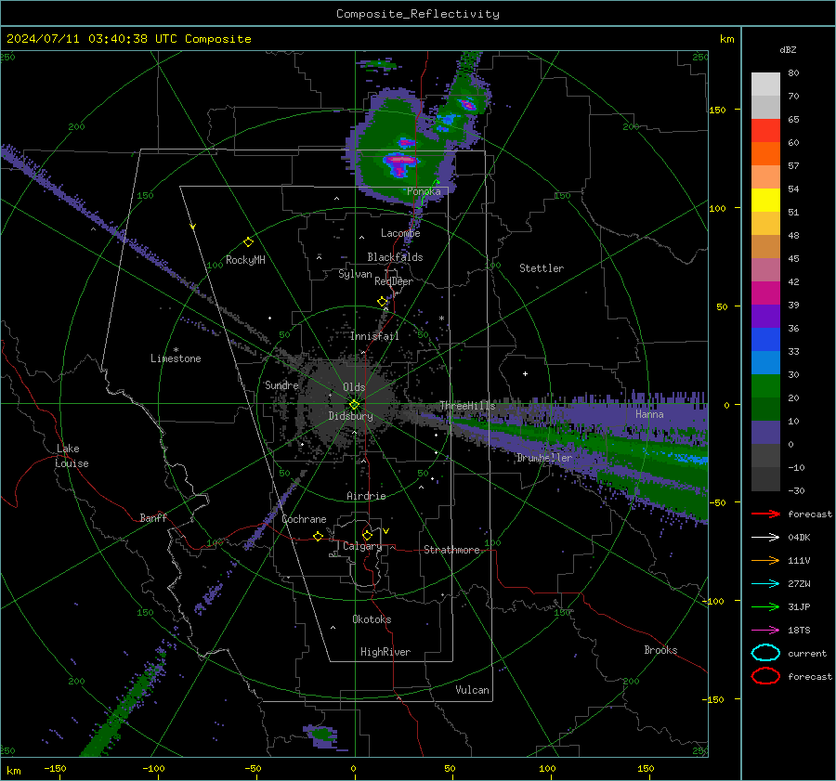Click the RedDeer city label
The height and width of the screenshot is (781, 836).
(x=394, y=281)
